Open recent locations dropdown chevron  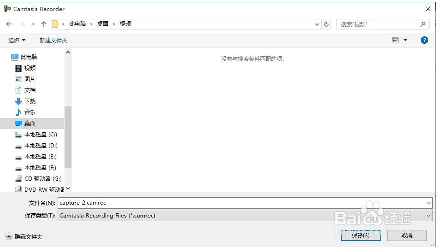33,24
